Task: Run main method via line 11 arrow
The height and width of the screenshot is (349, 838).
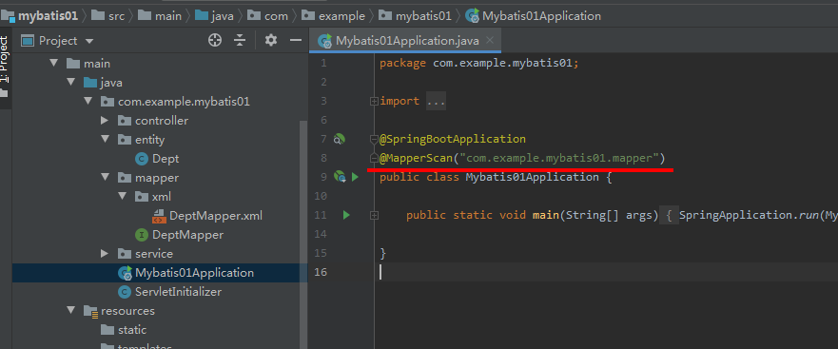Action: [346, 215]
